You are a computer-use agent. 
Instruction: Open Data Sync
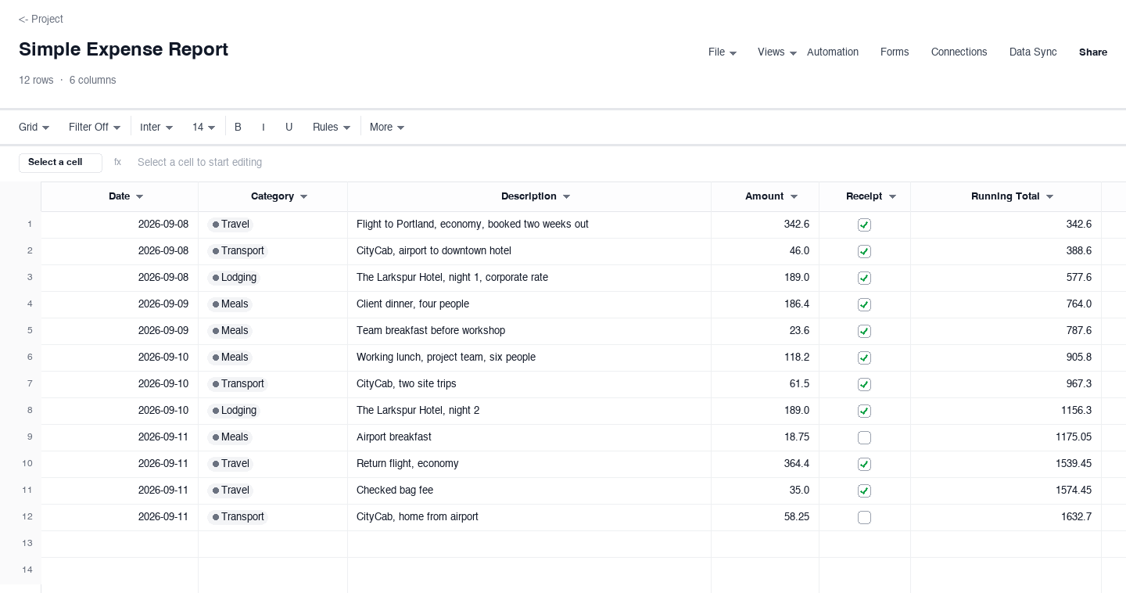(x=1033, y=52)
